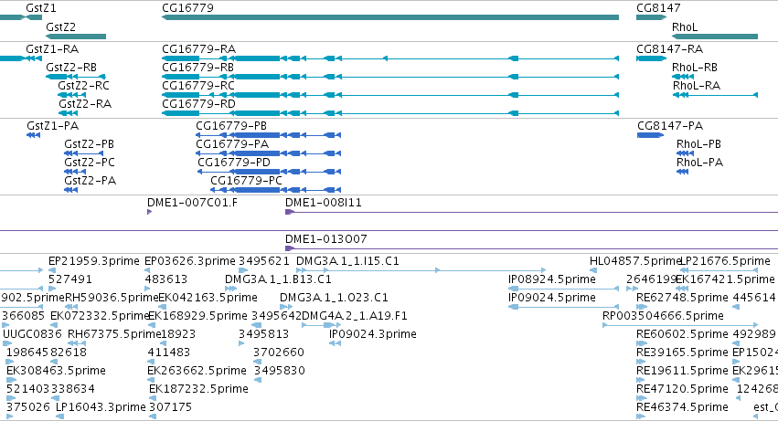The height and width of the screenshot is (421, 778).
Task: Click the CG8147-PA protein label
Action: (670, 125)
